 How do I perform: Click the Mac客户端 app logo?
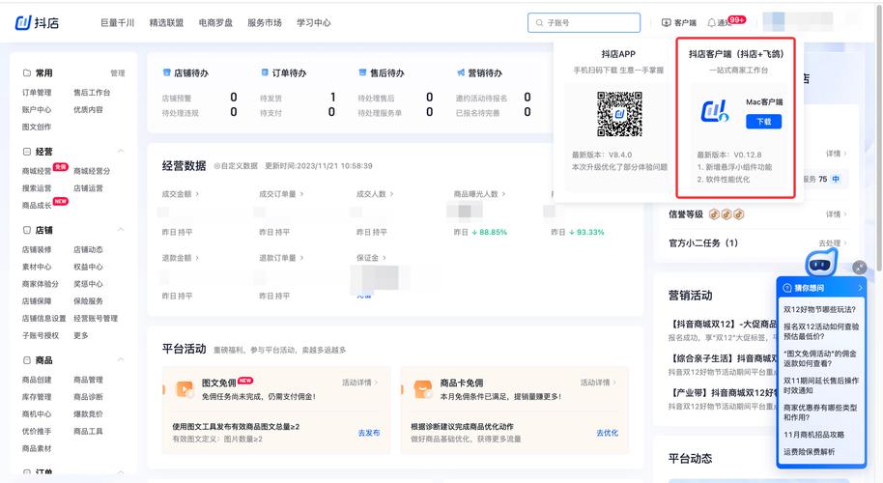715,111
